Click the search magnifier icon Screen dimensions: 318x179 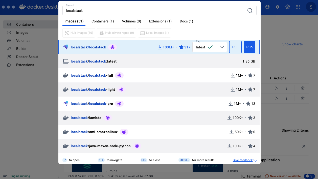point(250,11)
